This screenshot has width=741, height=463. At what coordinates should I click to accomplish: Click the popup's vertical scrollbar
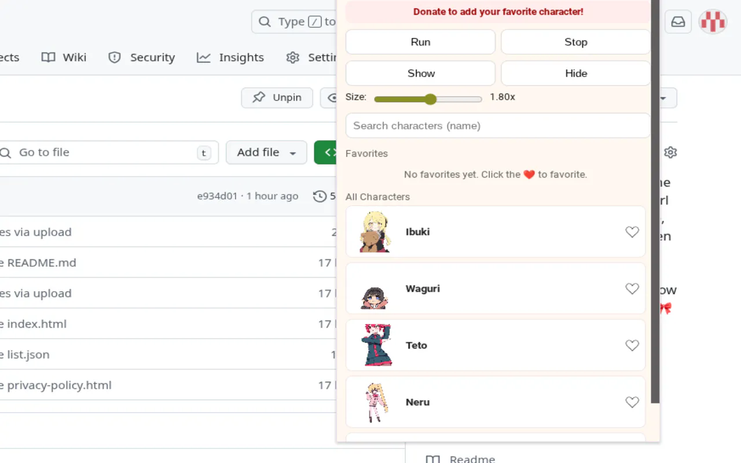click(x=655, y=202)
